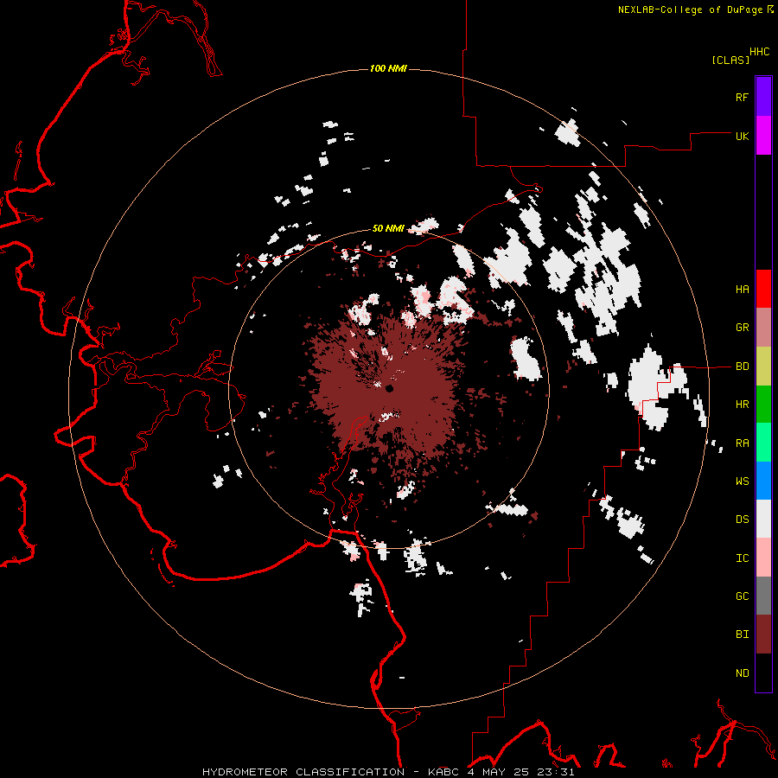This screenshot has height=778, width=778.
Task: Click the WS legend label
Action: [742, 481]
